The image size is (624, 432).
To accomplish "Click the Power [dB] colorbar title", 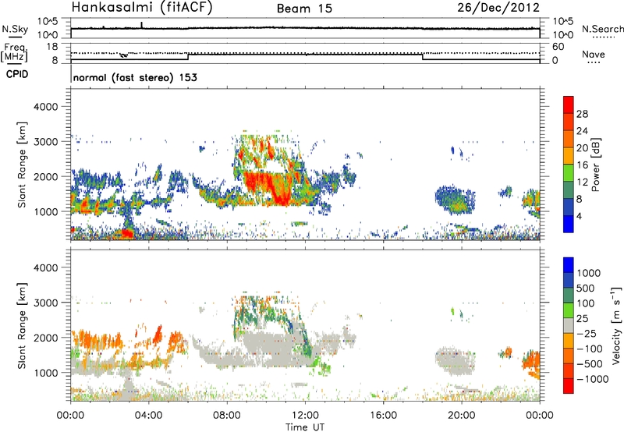I will point(595,165).
